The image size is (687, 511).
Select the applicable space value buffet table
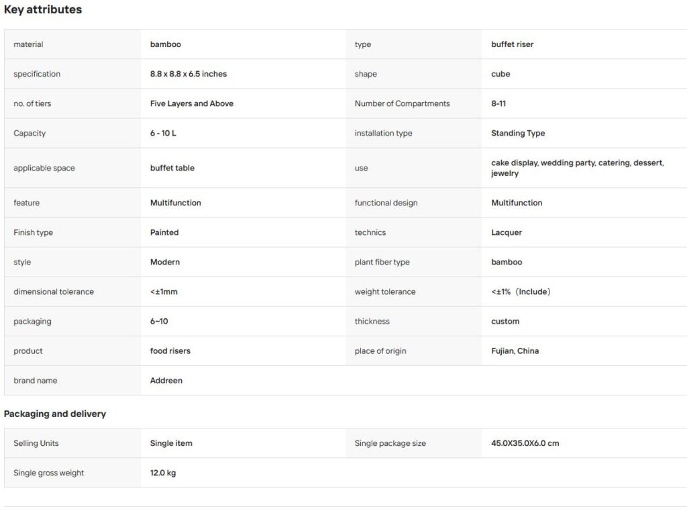[x=172, y=168]
